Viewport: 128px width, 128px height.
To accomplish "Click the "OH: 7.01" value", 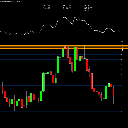I will click(88, 8).
